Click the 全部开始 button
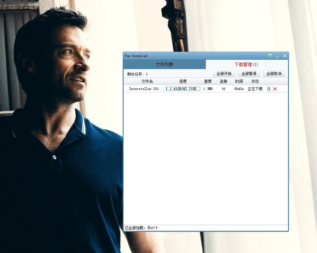Viewport: 317px width, 253px height. click(224, 74)
